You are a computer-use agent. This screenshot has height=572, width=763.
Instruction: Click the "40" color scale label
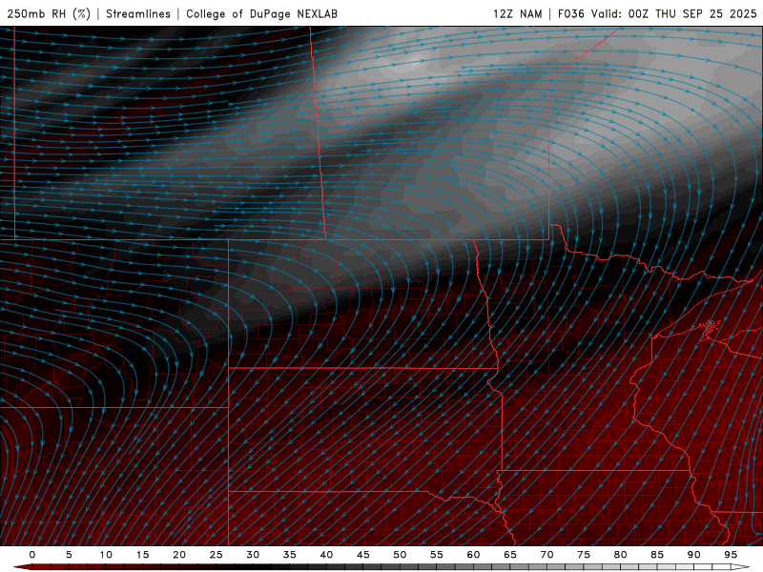(x=326, y=555)
